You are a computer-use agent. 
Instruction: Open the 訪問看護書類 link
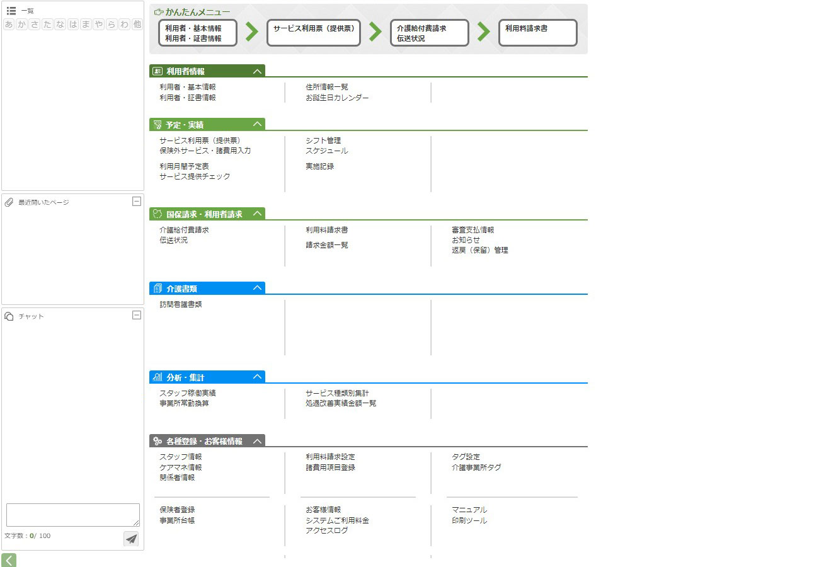point(181,304)
